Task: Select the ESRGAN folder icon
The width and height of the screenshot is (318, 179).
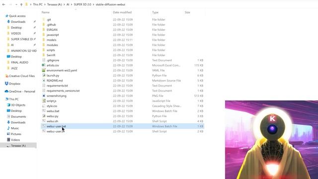Action: pos(43,30)
